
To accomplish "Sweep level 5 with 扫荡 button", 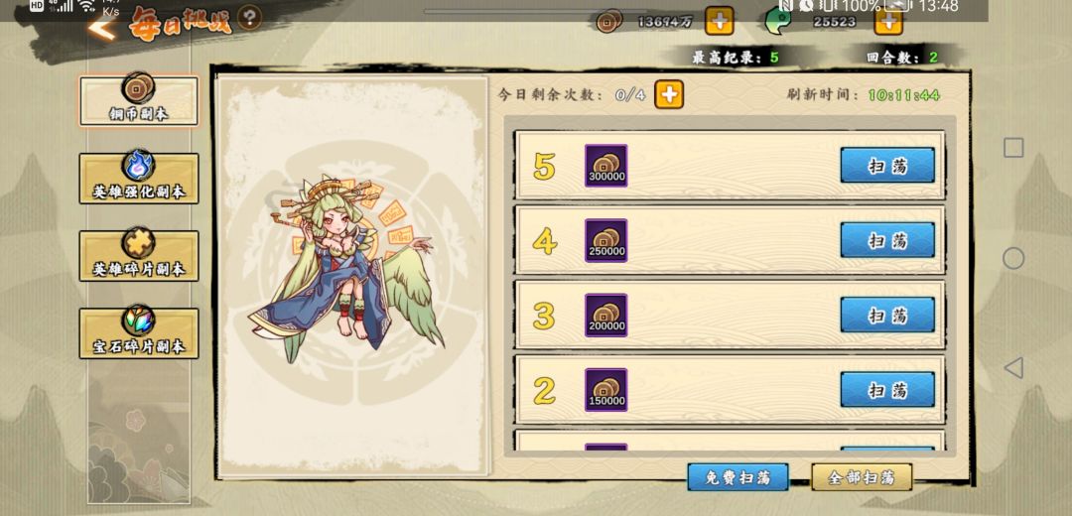I will 887,166.
